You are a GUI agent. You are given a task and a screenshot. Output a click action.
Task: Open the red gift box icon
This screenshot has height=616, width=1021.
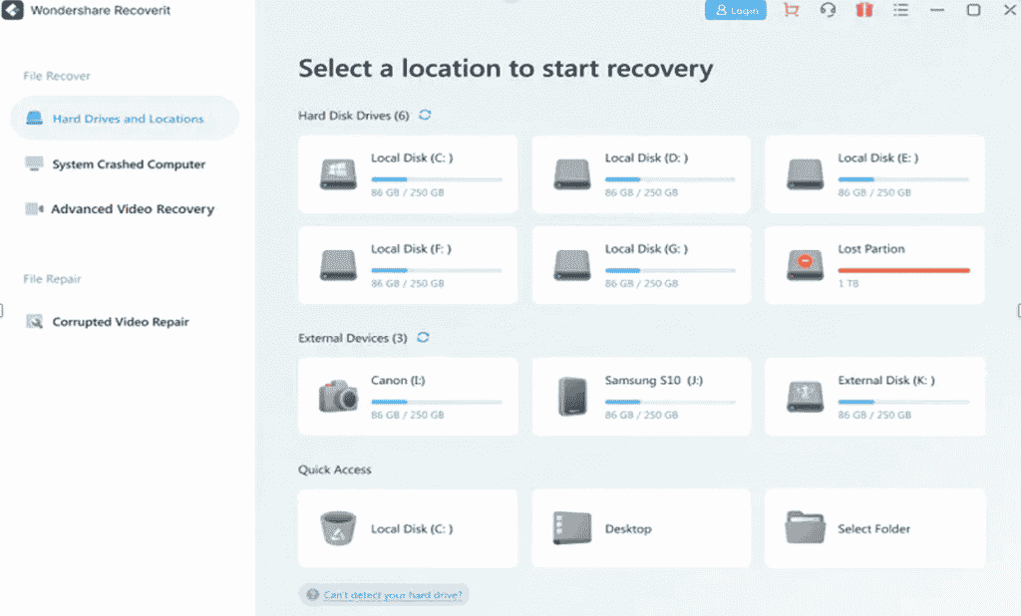pyautogui.click(x=864, y=10)
